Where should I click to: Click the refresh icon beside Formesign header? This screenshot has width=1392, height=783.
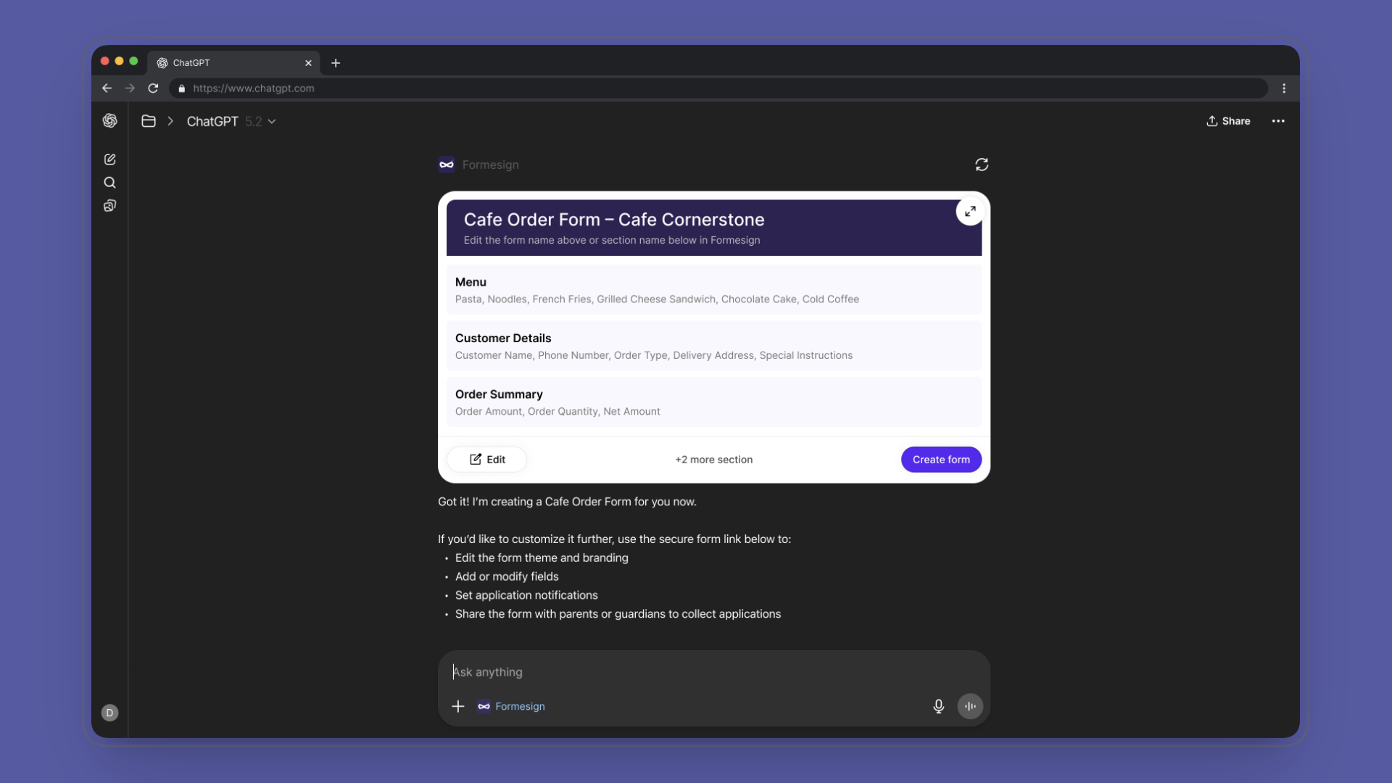pos(982,165)
